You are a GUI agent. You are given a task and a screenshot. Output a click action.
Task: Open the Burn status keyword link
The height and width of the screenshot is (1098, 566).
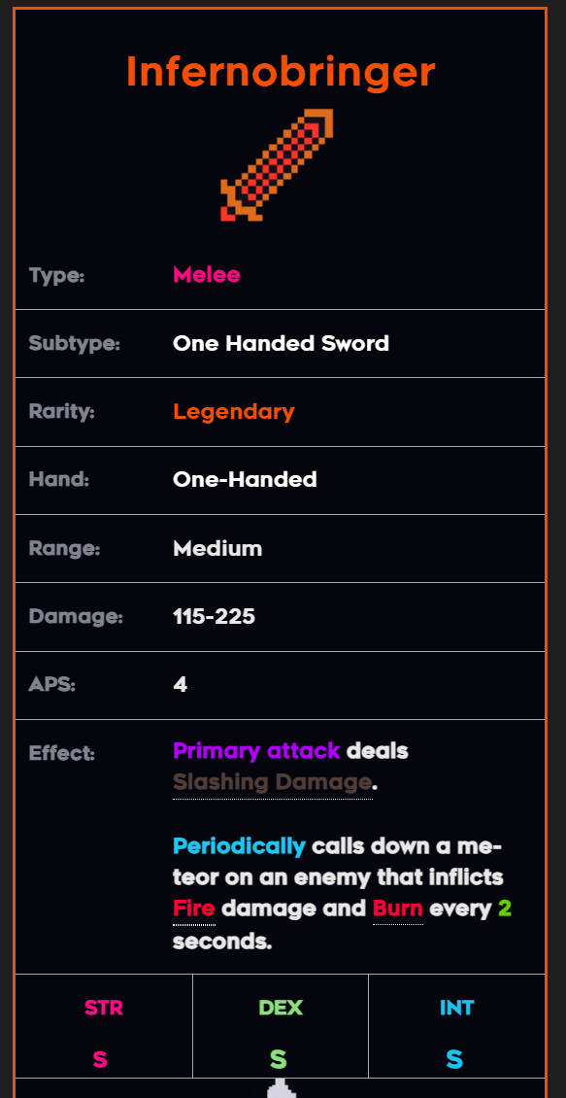pyautogui.click(x=398, y=909)
